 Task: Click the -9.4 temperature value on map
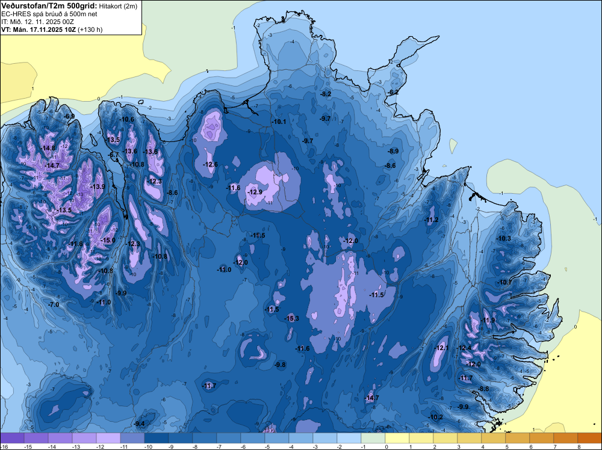pos(140,424)
